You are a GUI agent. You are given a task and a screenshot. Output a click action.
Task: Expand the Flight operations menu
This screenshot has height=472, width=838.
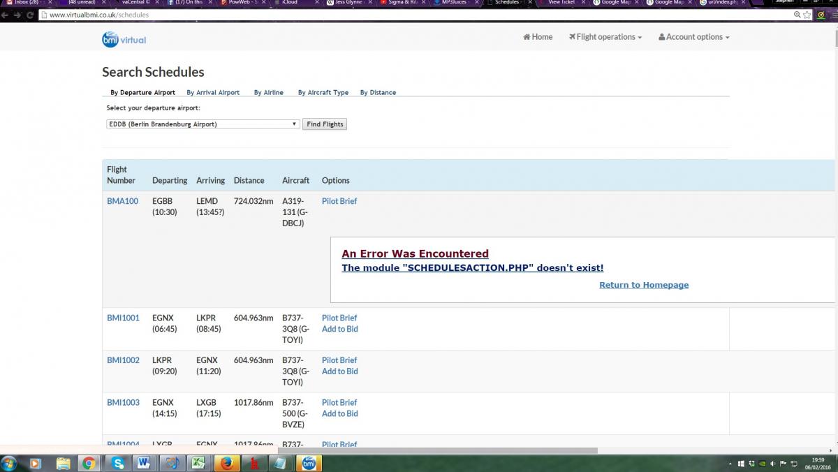605,37
